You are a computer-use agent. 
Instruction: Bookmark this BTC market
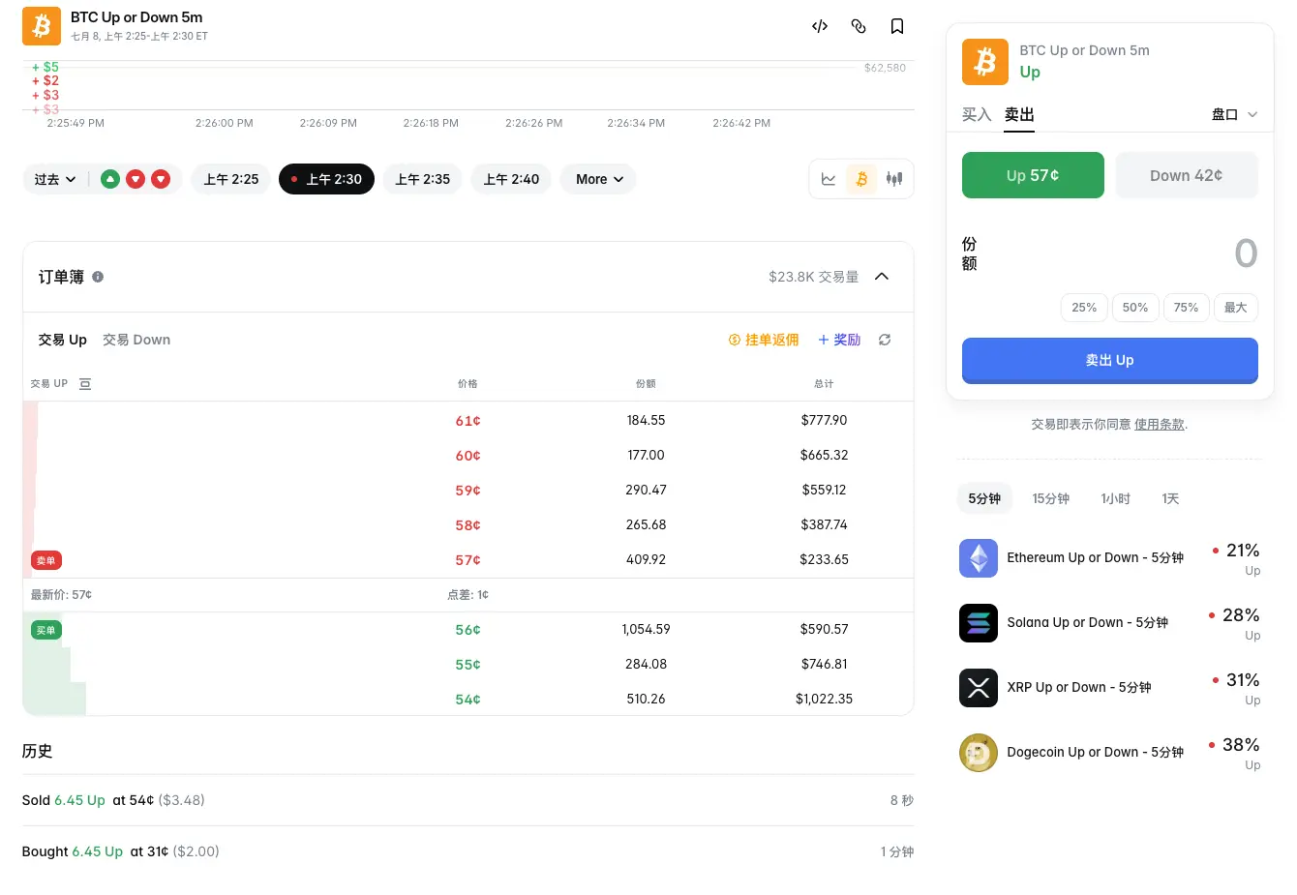tap(897, 26)
